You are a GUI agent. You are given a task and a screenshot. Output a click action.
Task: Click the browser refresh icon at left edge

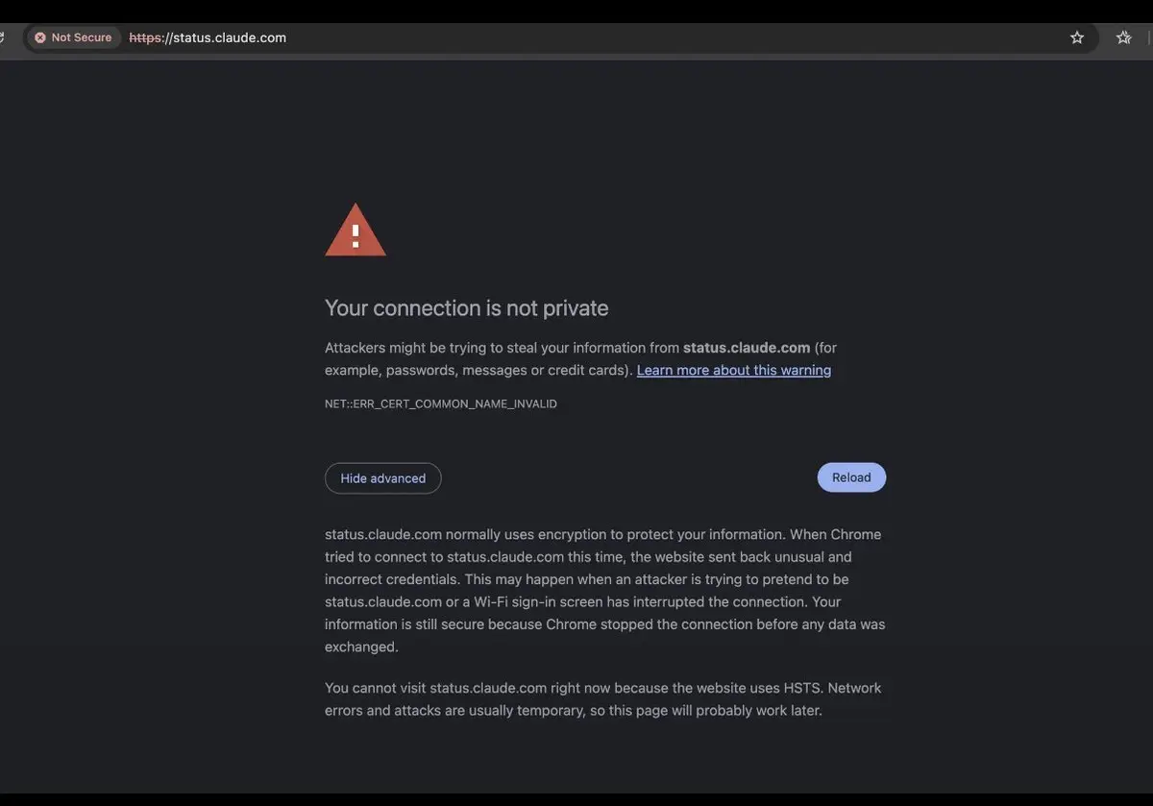pos(2,37)
